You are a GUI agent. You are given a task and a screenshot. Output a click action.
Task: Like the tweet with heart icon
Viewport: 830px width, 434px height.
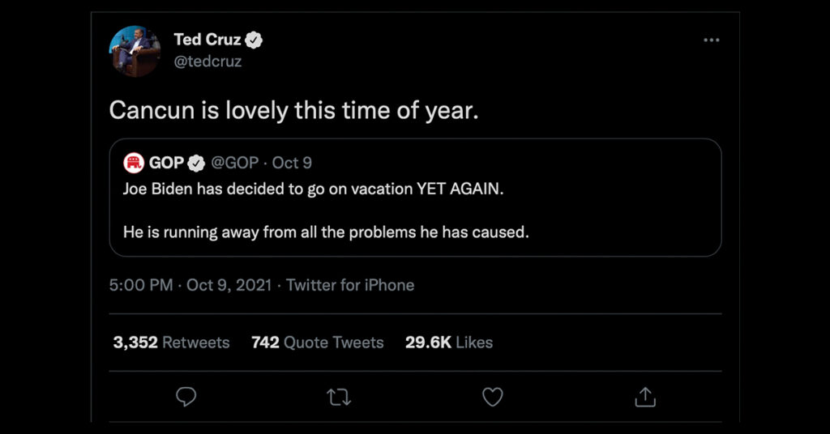[492, 397]
